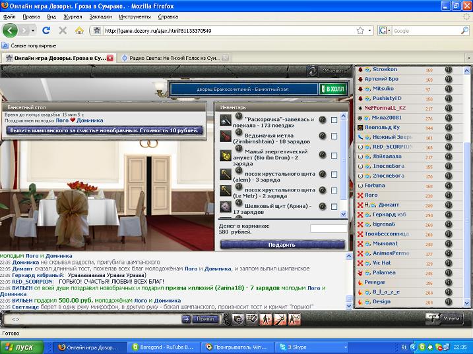This screenshot has width=473, height=354.
Task: Check the посох хрустального щита (alem) checkbox
Action: [x=334, y=174]
